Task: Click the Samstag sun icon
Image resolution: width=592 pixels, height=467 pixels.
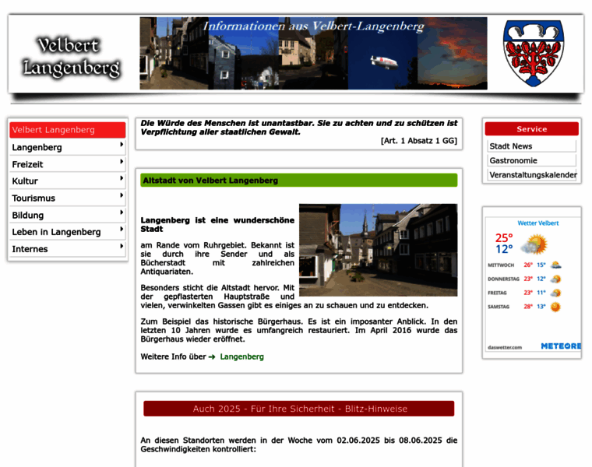Action: (555, 307)
